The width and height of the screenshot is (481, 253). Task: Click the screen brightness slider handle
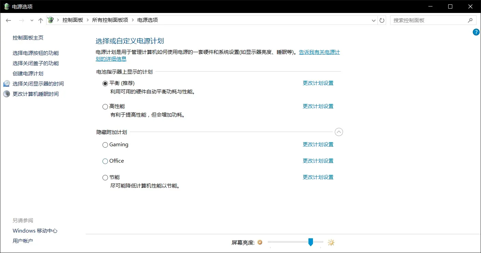click(311, 242)
